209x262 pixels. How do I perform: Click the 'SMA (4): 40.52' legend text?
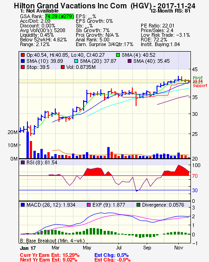138,55
